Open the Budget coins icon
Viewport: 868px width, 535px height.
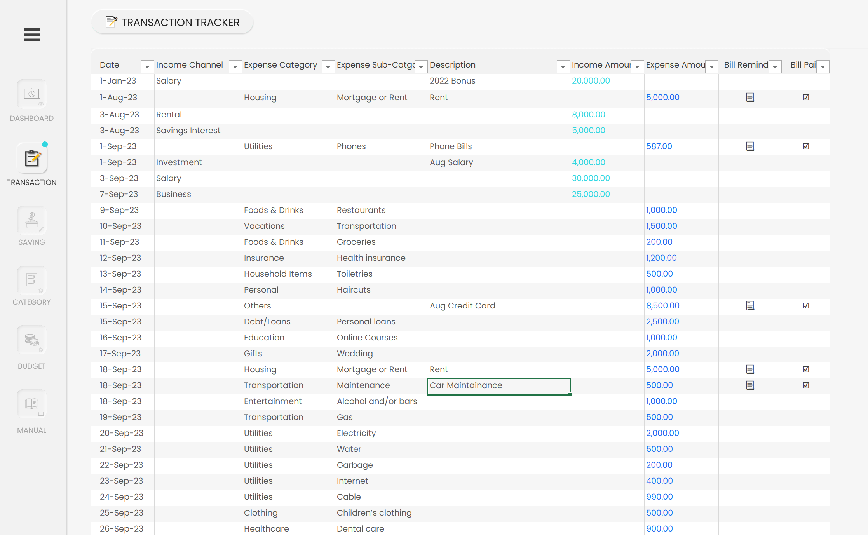coord(32,340)
